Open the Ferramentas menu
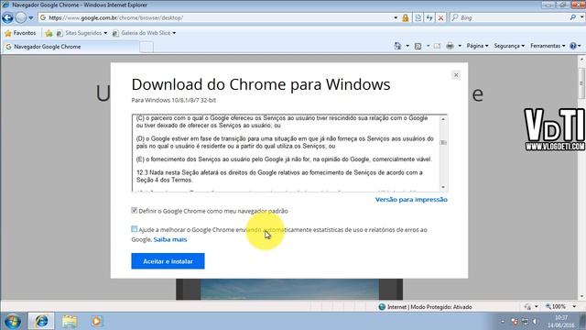 tap(548, 46)
